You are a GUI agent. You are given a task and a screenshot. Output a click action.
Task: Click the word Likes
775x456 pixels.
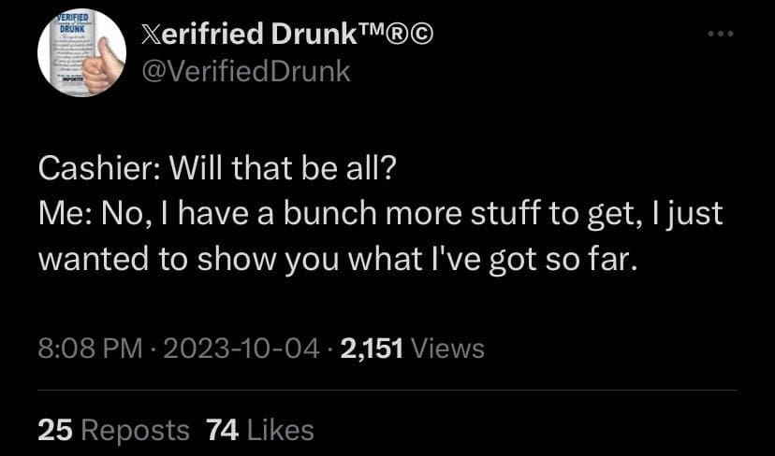click(280, 430)
